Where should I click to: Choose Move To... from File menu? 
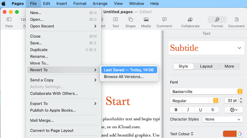(x=64, y=63)
